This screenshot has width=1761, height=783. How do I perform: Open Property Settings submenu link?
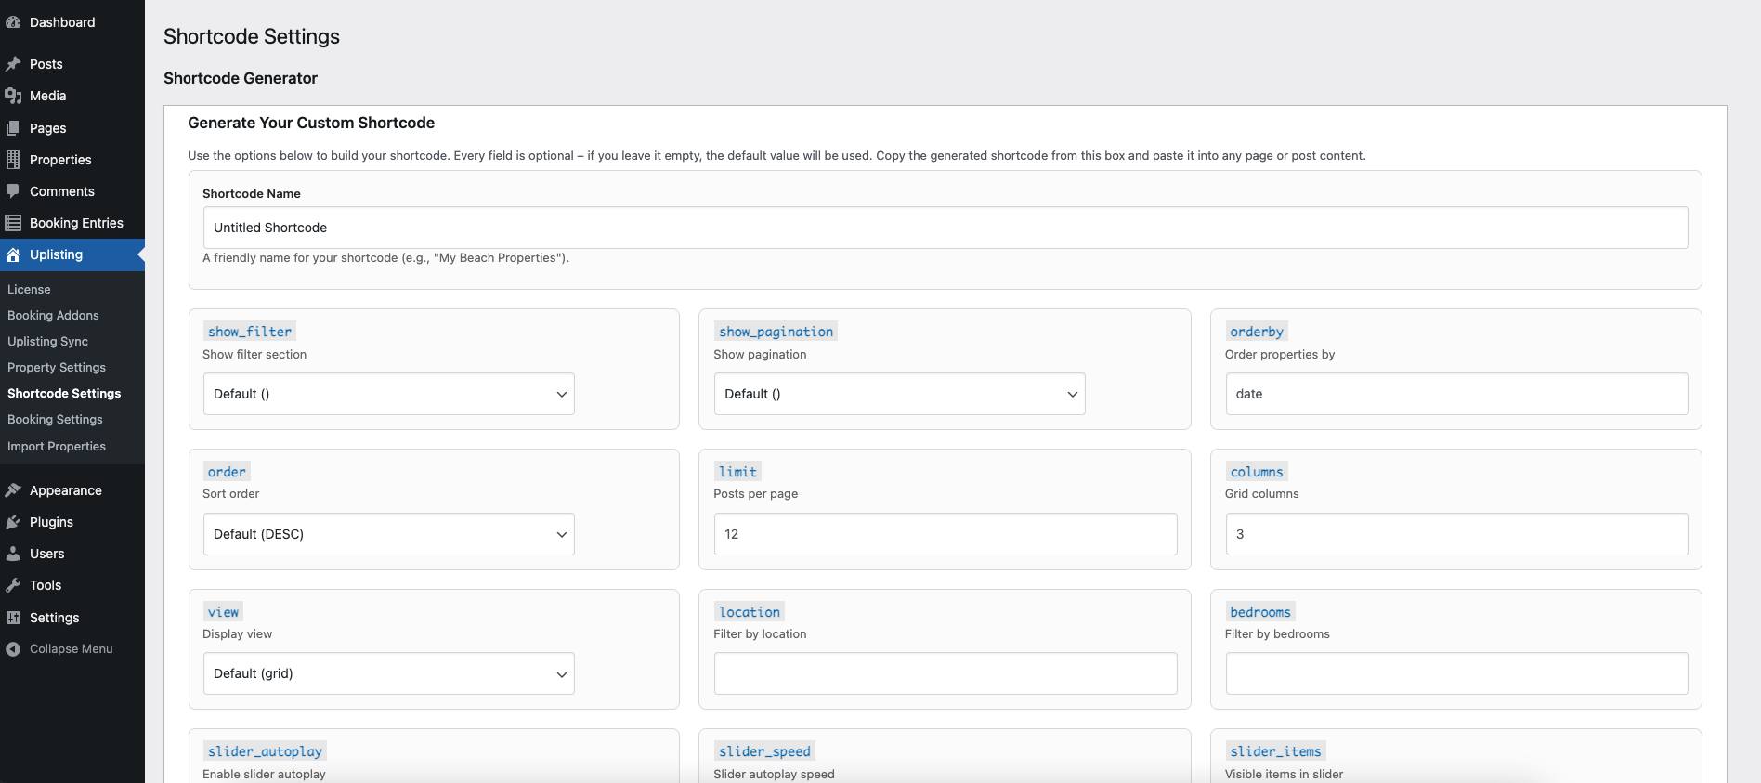[57, 368]
